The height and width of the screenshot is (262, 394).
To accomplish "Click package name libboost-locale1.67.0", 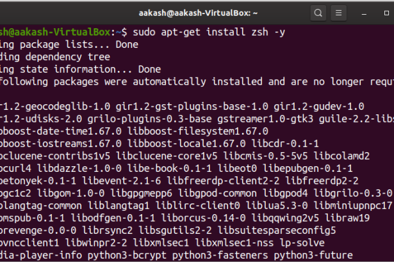I will (184, 143).
